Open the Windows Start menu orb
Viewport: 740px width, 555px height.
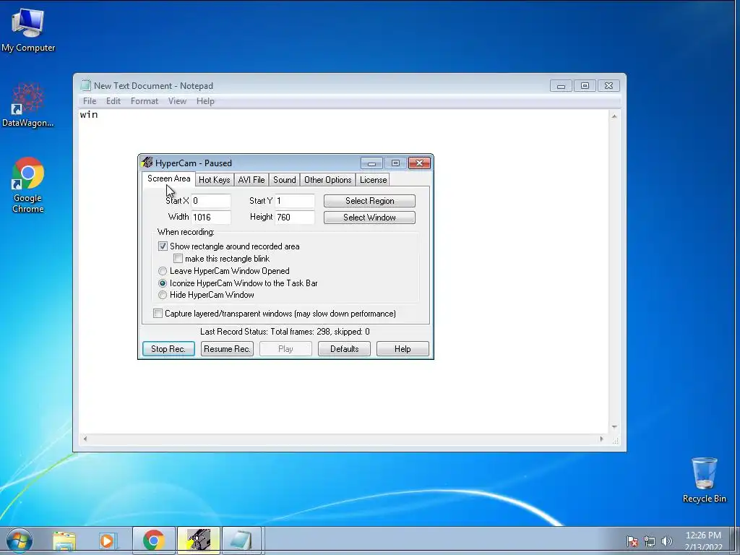20,541
